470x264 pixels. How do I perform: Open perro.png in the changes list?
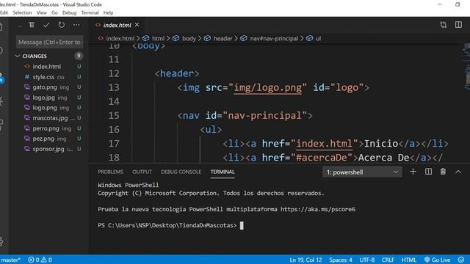coord(46,128)
